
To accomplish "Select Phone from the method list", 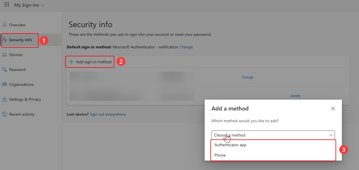I will pyautogui.click(x=220, y=155).
